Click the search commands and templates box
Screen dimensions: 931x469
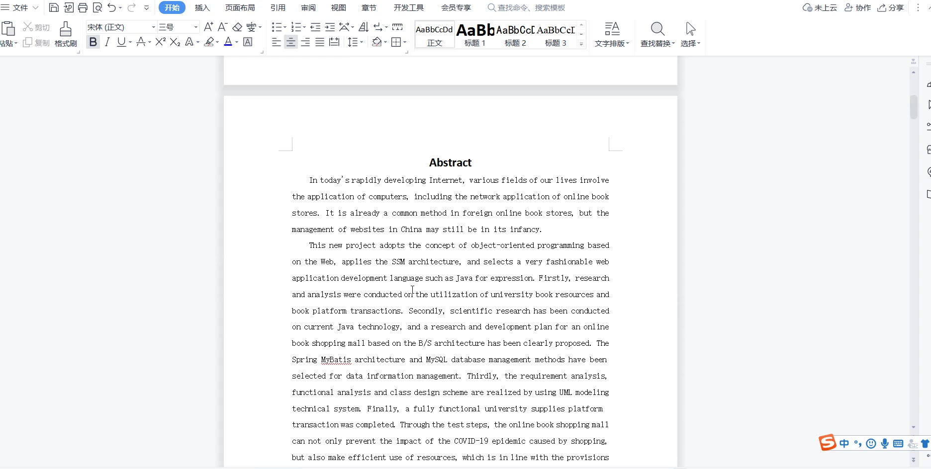coord(527,7)
